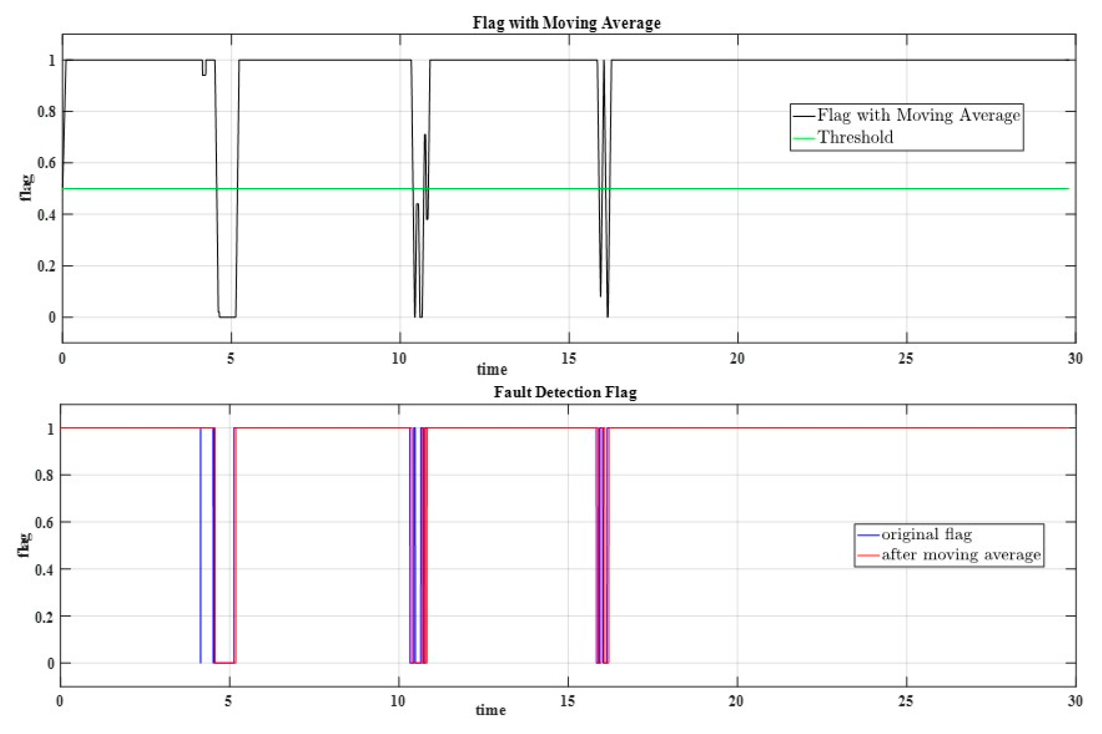The image size is (1102, 734).
Task: Click the black line sample in the top legend
Action: click(x=804, y=116)
